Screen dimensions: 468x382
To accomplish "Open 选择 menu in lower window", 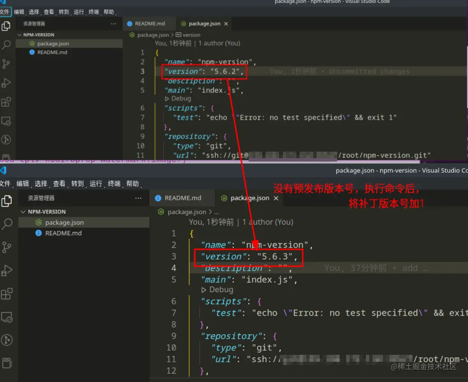I will point(41,183).
